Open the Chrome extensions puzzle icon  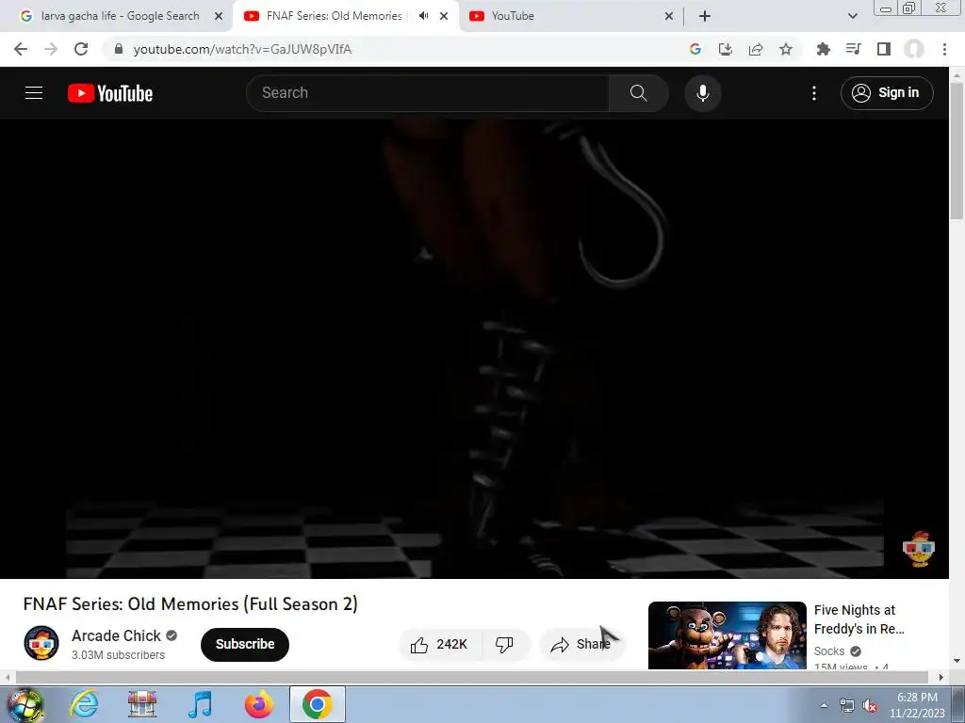[x=824, y=49]
